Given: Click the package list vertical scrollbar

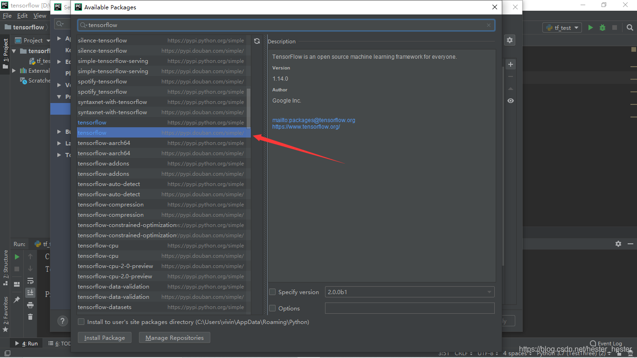Looking at the screenshot, I should pyautogui.click(x=249, y=109).
